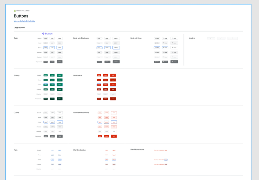259x180 pixels.
Task: Click the large default green Primary button
Action: [x=60, y=75]
